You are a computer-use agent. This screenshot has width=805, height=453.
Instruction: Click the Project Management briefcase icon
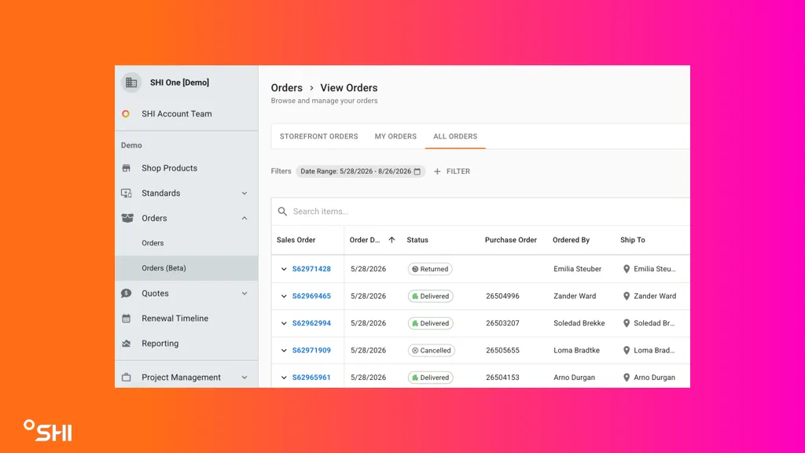click(127, 377)
